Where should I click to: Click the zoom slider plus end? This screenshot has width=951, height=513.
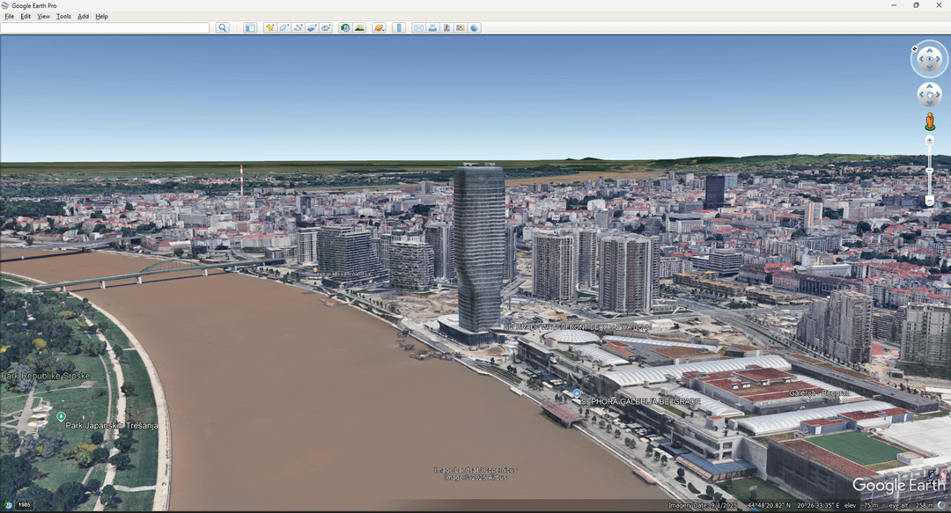(929, 140)
